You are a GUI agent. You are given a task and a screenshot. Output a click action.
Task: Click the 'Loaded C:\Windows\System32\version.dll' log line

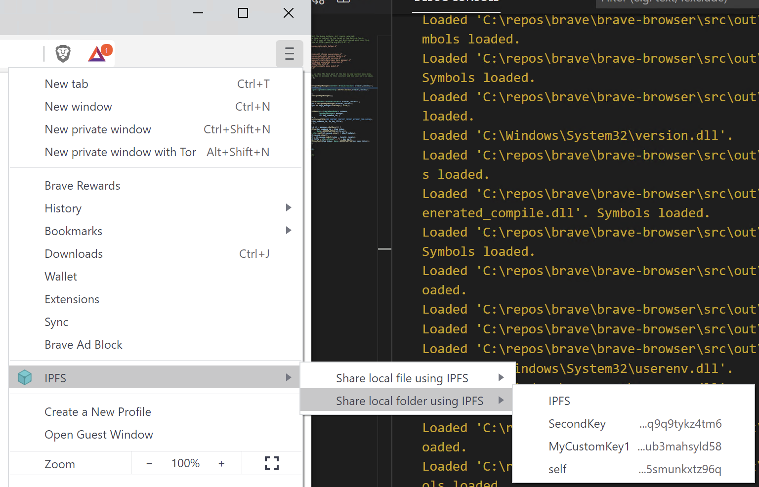point(577,135)
